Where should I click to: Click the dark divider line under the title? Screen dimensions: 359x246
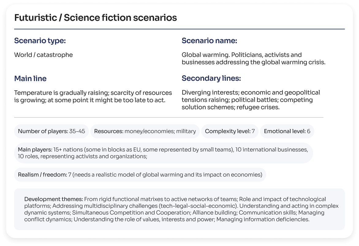click(x=179, y=29)
